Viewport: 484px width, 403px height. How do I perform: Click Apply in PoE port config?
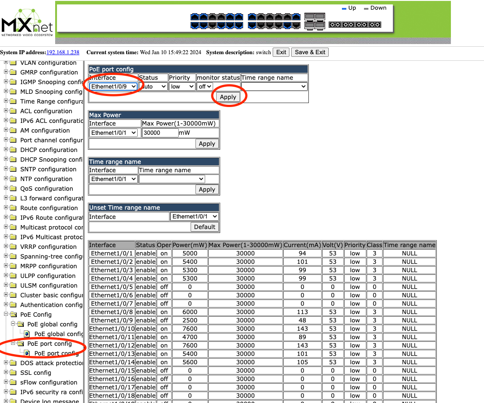click(228, 97)
